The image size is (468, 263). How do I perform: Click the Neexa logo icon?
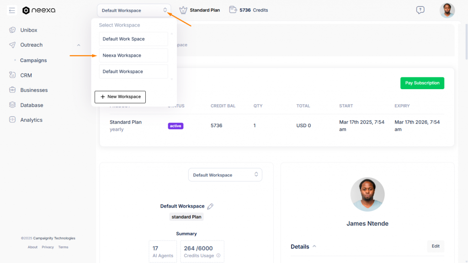[26, 11]
